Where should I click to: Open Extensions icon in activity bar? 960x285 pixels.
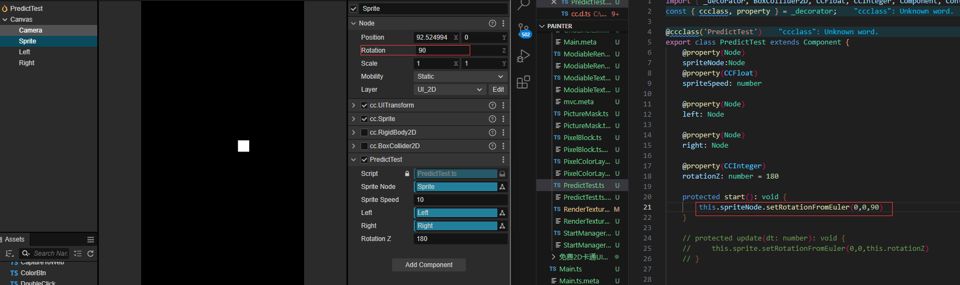(x=523, y=82)
